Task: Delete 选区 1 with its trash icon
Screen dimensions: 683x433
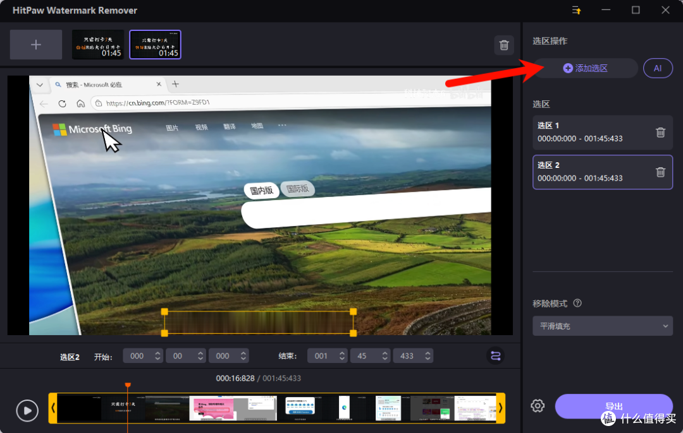Action: click(660, 133)
